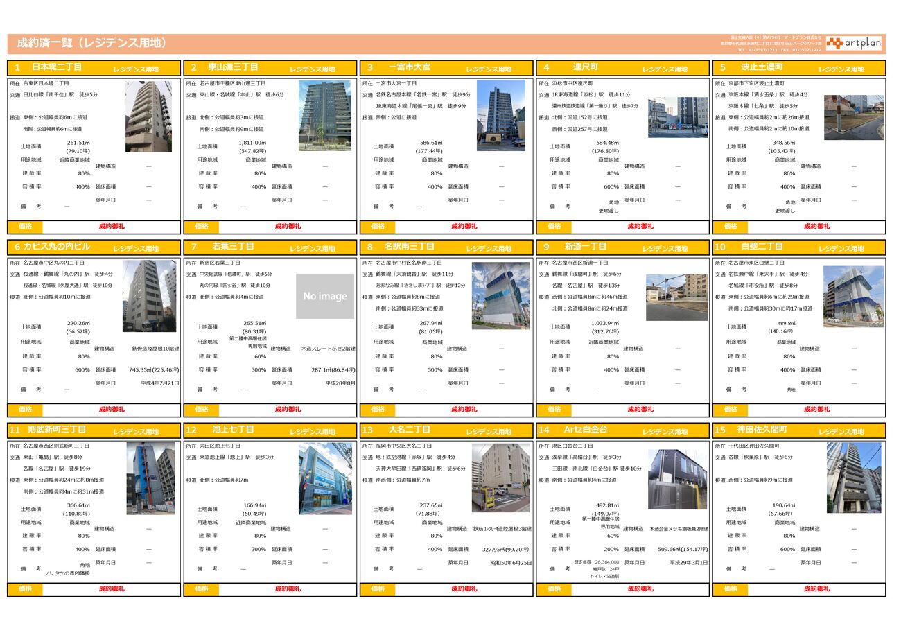Click the land area value 220.26㎡
The width and height of the screenshot is (901, 637).
pyautogui.click(x=78, y=323)
